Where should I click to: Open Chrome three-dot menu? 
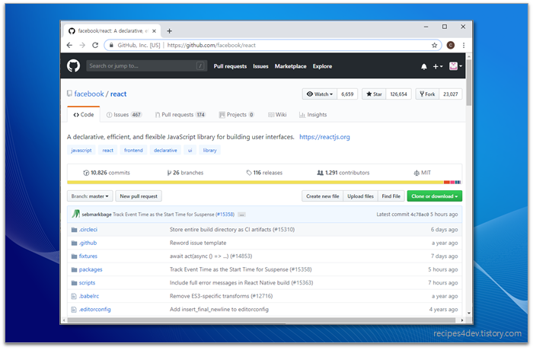click(x=463, y=45)
